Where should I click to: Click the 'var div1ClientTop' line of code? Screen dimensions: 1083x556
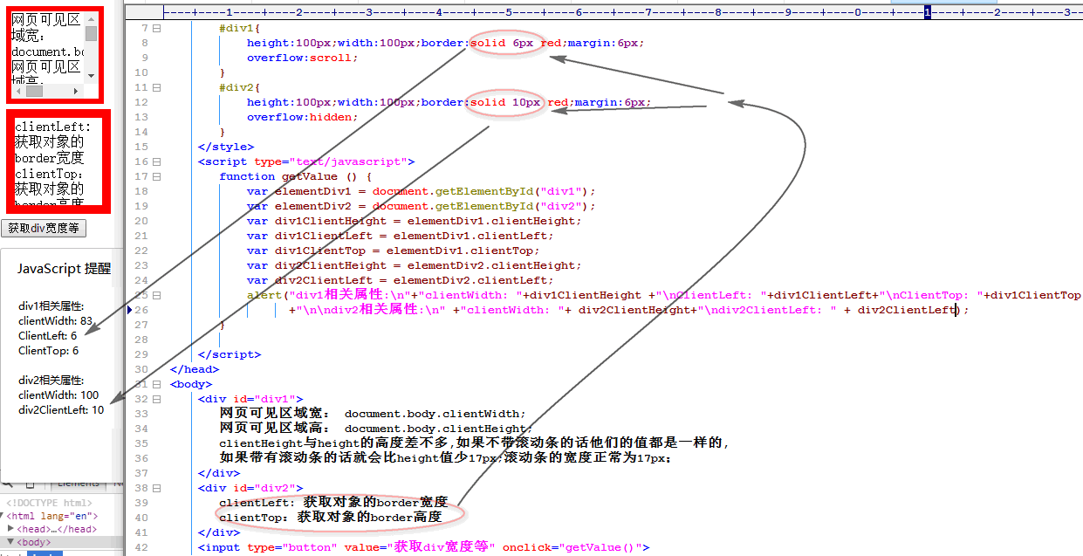tap(394, 251)
